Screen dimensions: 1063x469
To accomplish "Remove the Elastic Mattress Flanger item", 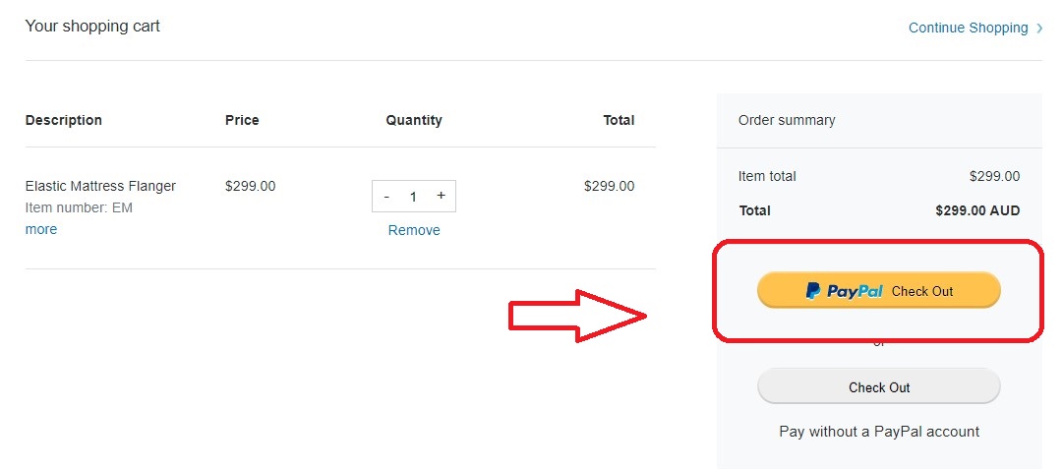I will (x=414, y=230).
